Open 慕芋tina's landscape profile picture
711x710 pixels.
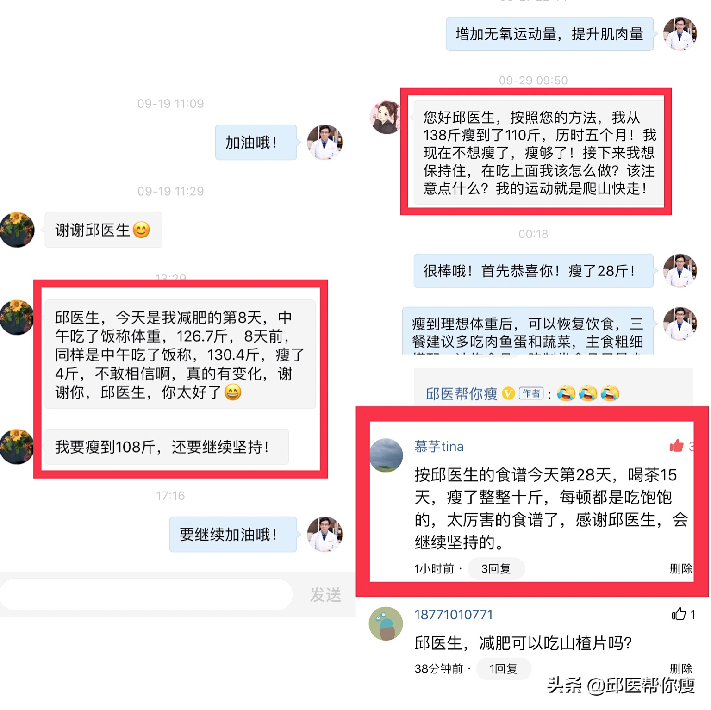[x=386, y=455]
